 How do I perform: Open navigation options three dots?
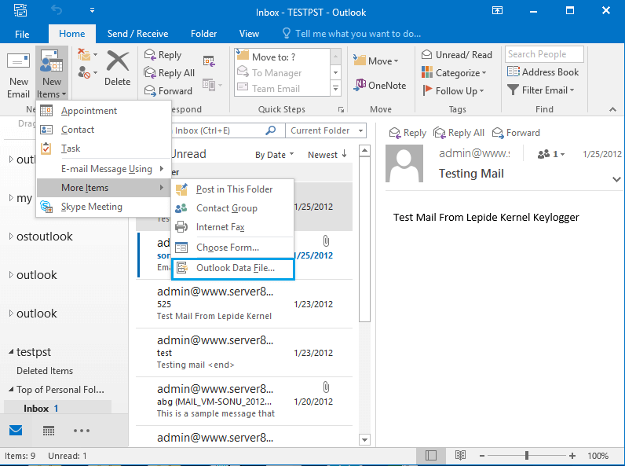coord(82,431)
